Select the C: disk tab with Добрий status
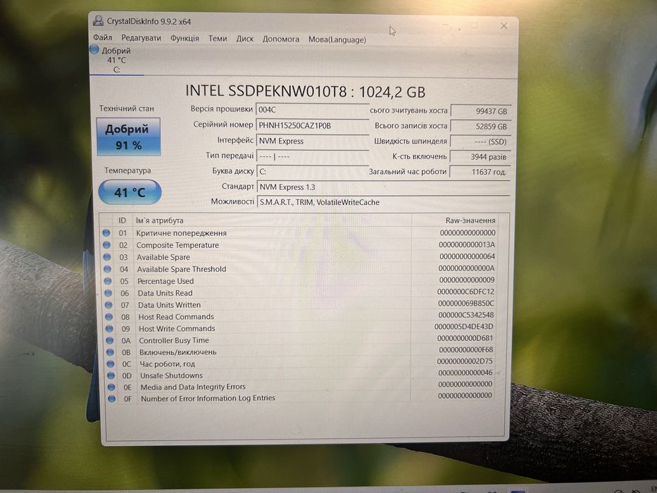Viewport: 657px width, 493px height. click(x=115, y=60)
